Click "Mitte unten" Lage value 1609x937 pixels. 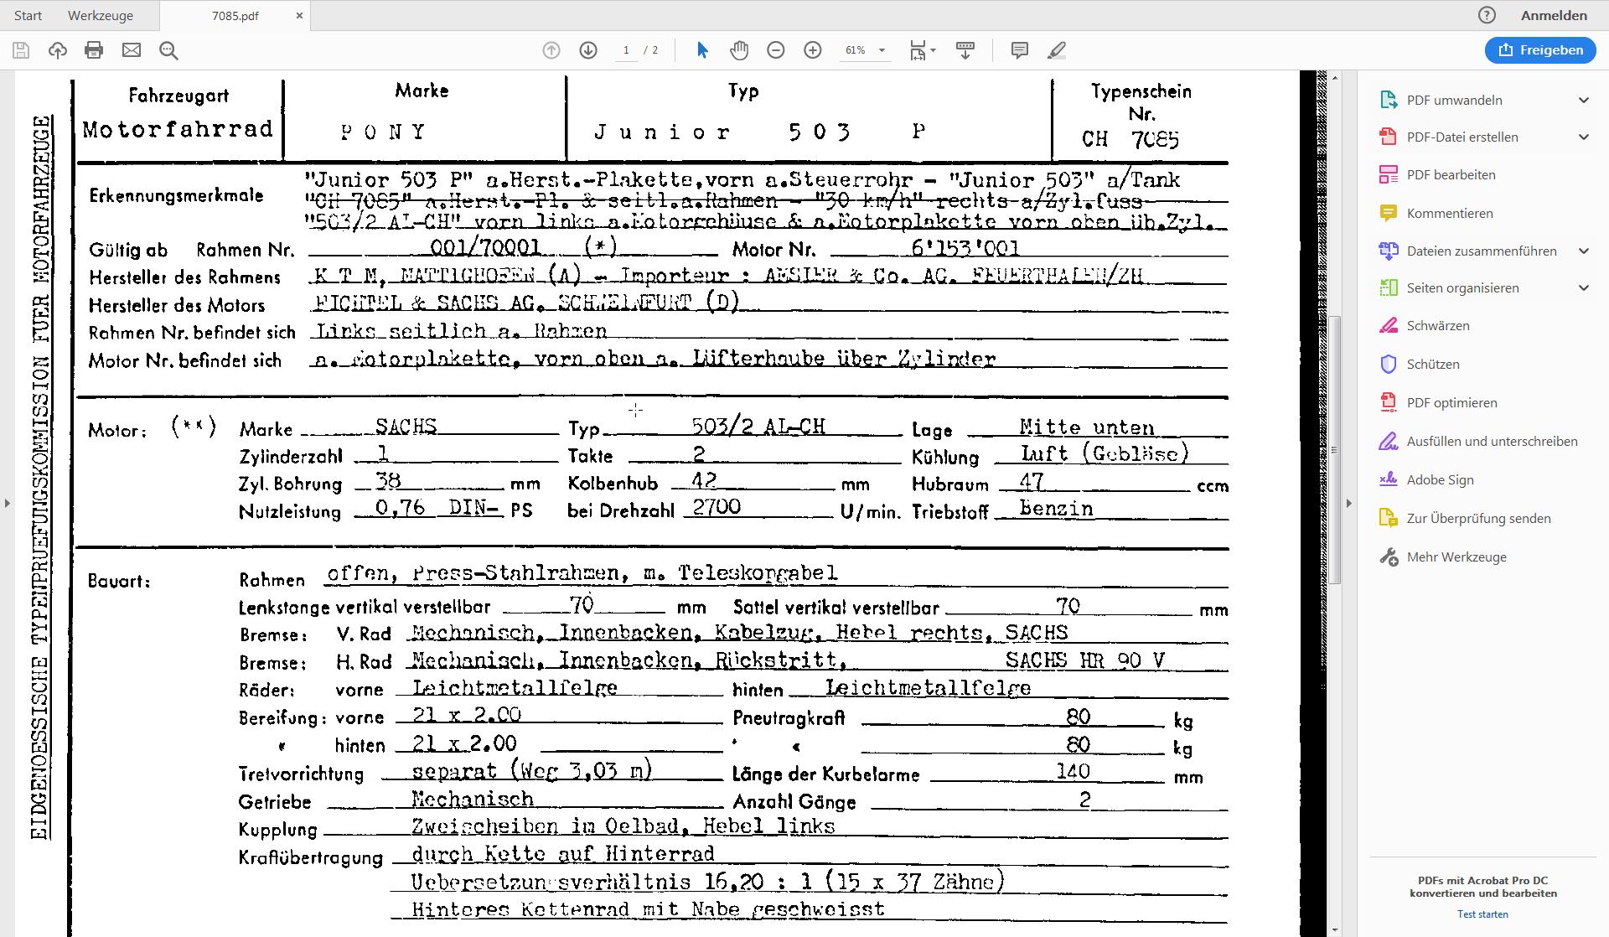(1087, 427)
